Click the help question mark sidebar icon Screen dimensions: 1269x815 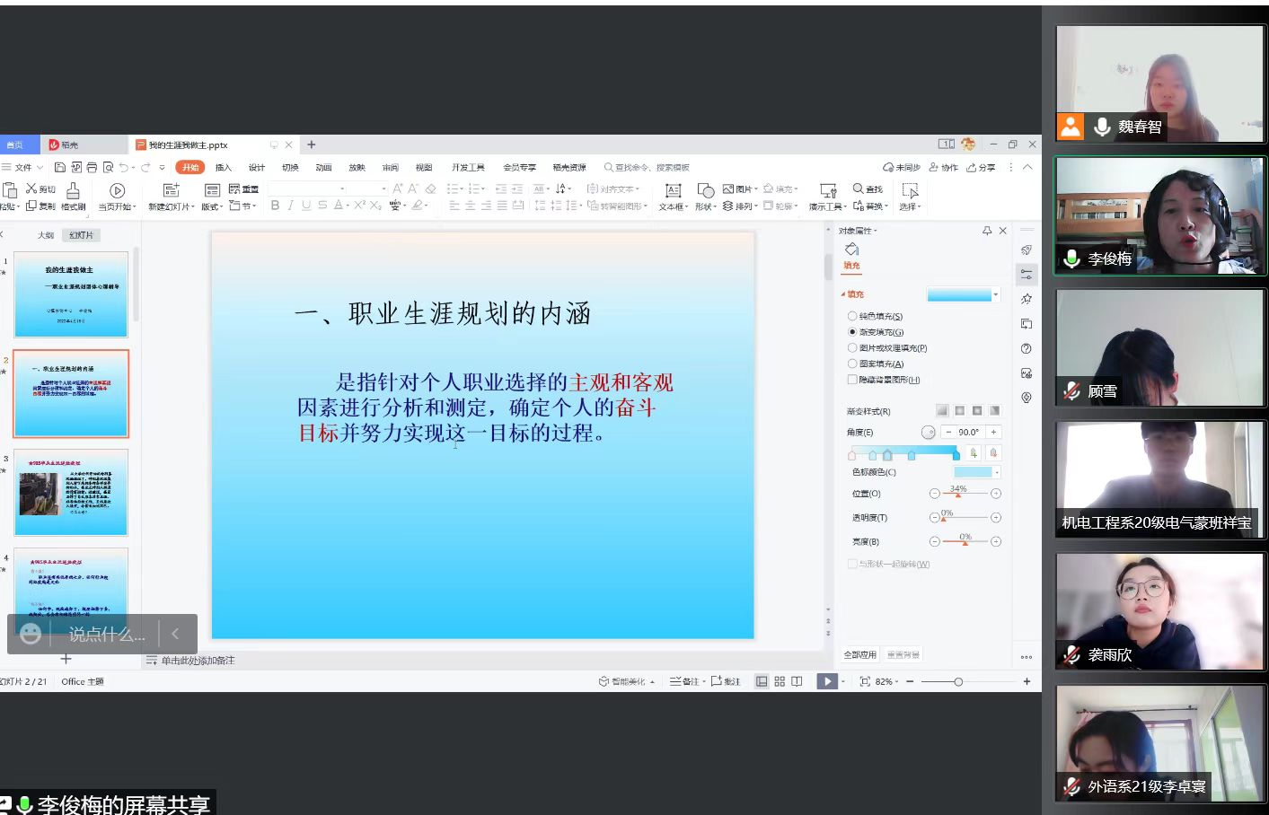pyautogui.click(x=1027, y=348)
